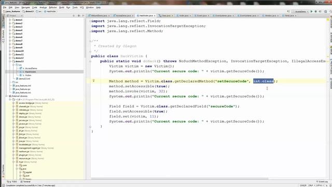Click the "setSecureCode" string in the code

(232, 81)
